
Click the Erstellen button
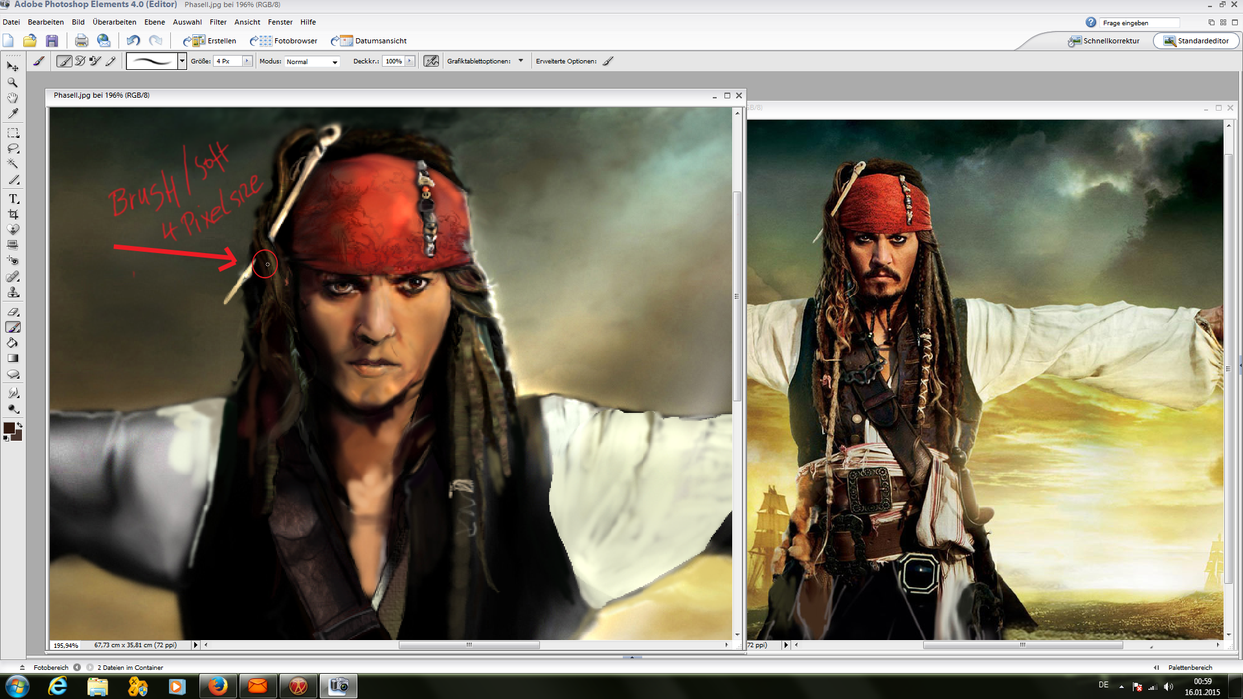tap(210, 41)
